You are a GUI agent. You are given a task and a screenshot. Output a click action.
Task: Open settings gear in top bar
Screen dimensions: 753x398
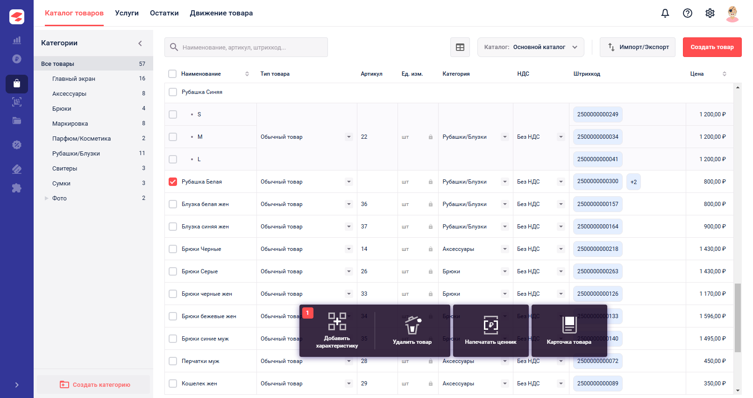point(710,13)
